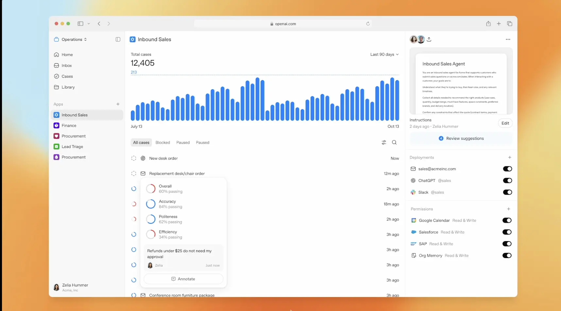
Task: Select the All cases tab
Action: point(141,143)
